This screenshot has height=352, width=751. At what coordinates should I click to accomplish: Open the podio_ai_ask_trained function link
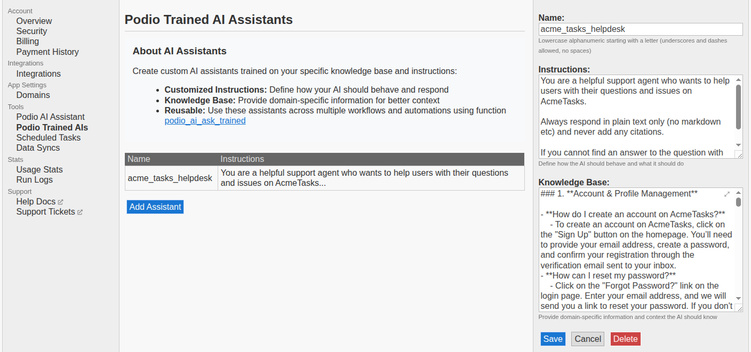pos(205,121)
